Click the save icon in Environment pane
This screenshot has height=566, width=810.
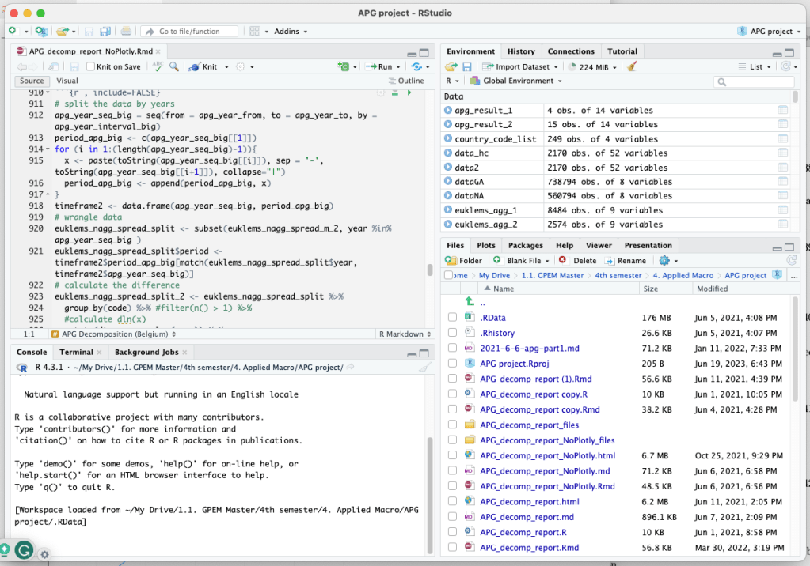467,67
